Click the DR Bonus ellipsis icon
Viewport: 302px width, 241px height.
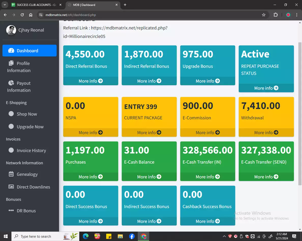pyautogui.click(x=11, y=211)
